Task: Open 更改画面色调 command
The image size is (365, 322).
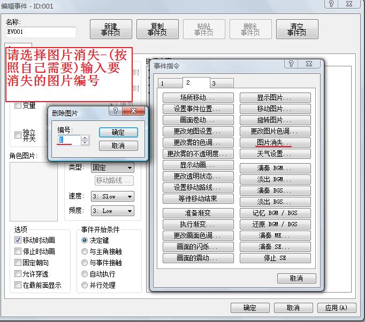Action: point(198,235)
